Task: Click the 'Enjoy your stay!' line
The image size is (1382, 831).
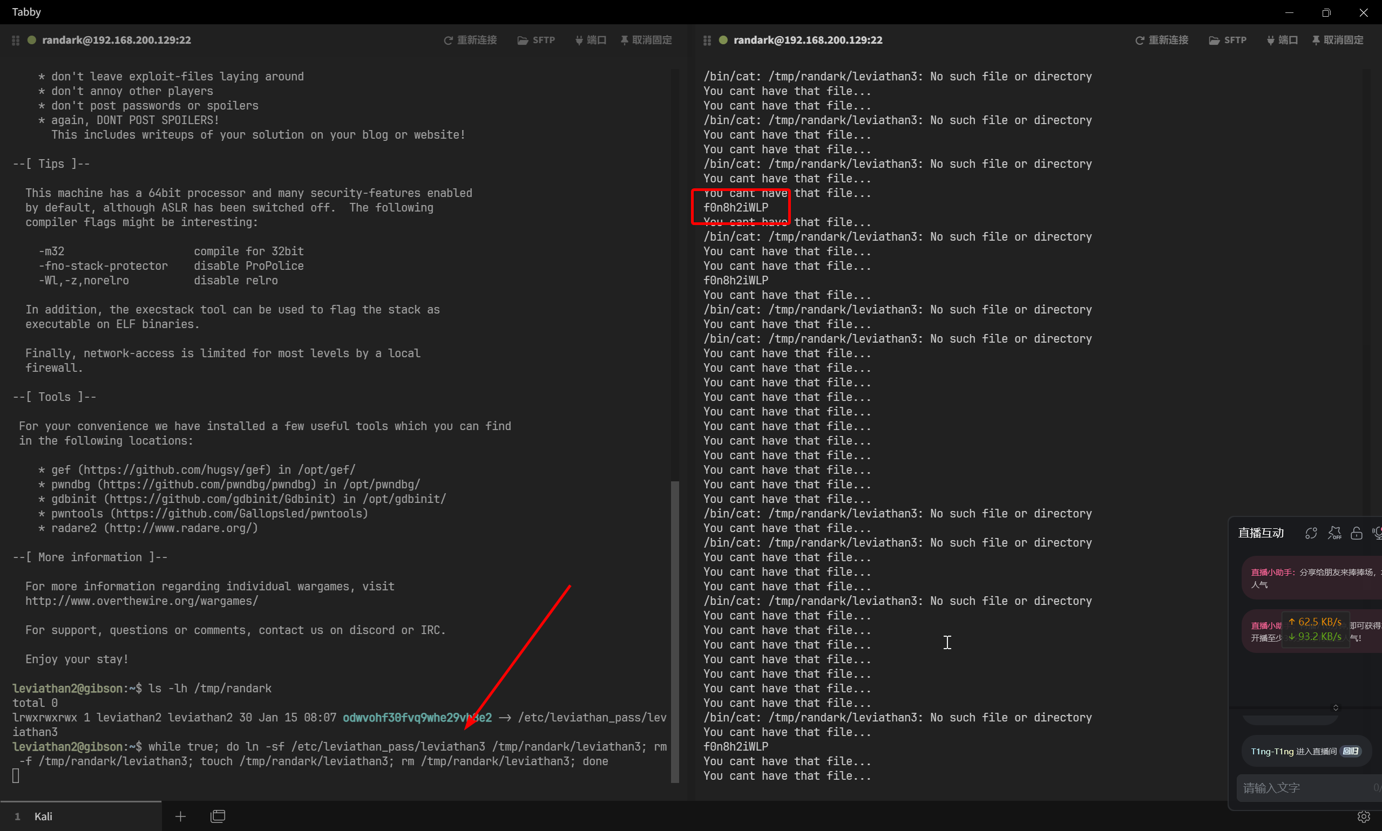Action: 77,659
